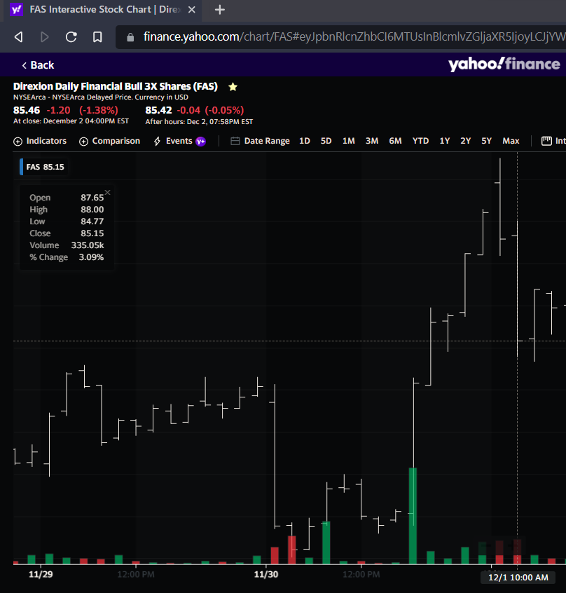
Task: Open a new browser tab
Action: 220,10
